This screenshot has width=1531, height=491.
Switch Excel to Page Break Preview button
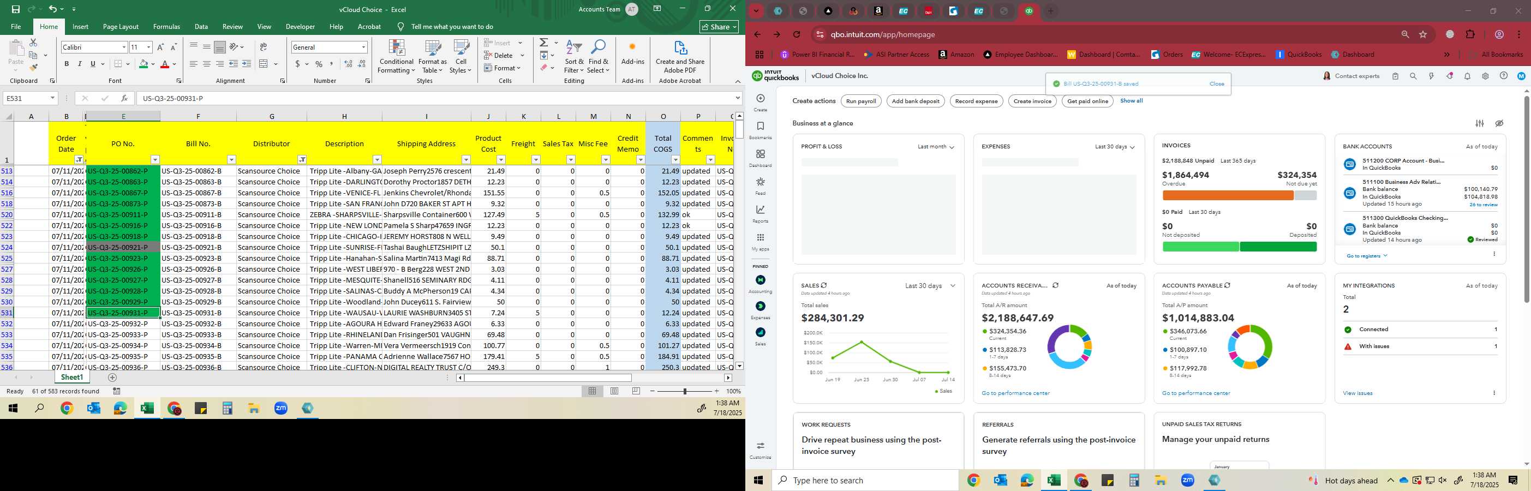(x=637, y=391)
